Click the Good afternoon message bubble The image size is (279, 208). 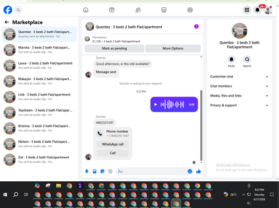point(123,64)
